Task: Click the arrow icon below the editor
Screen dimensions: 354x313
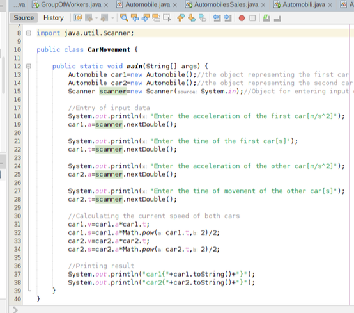Action: pyautogui.click(x=15, y=310)
